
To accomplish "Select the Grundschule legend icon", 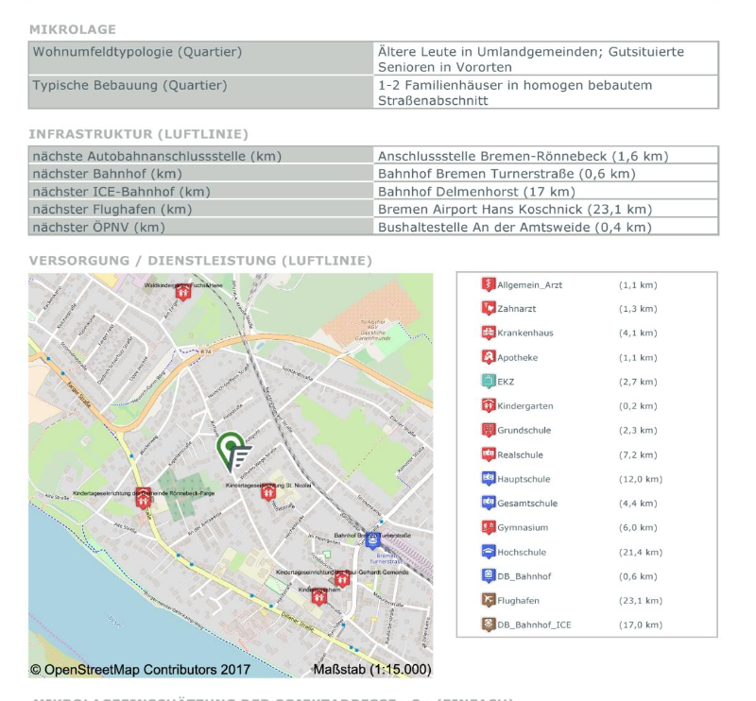I will (488, 430).
